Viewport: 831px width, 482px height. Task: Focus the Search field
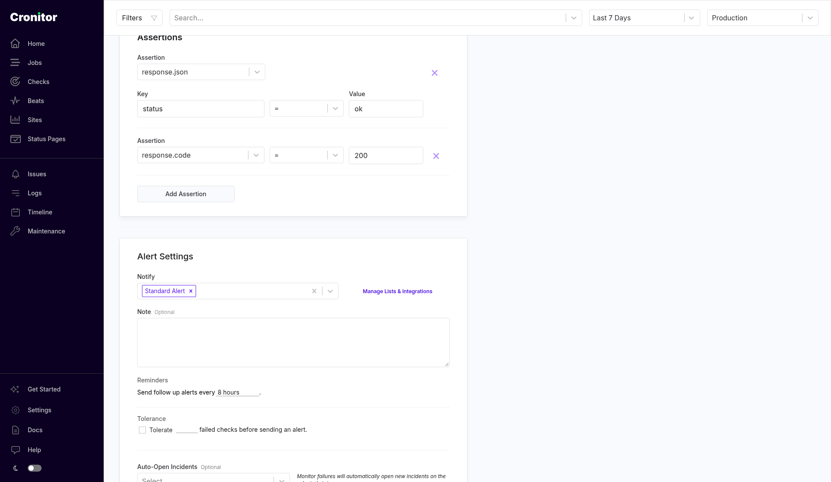368,18
